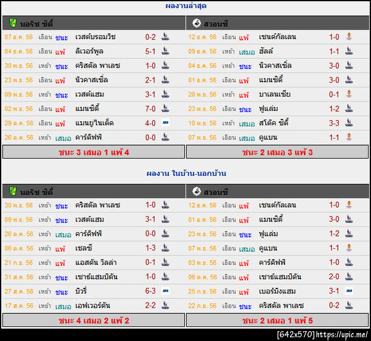Image resolution: width=371 pixels, height=341 pixels.
Task: Click สวอนซี team name in ในบ้าน-นอกบ้าน header
Action: pos(216,192)
